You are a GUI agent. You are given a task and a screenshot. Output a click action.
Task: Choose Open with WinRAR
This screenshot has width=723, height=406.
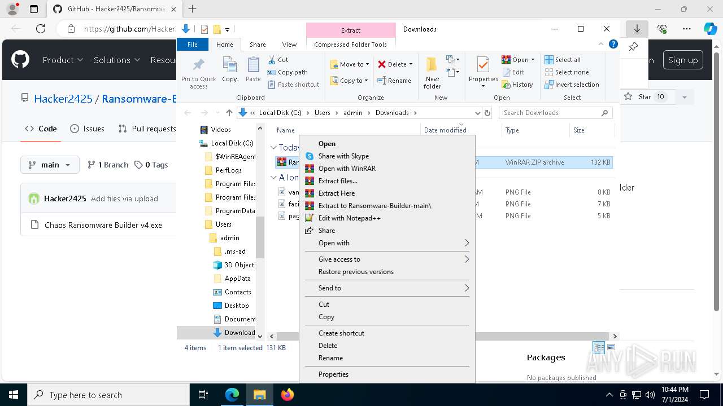pos(386,169)
